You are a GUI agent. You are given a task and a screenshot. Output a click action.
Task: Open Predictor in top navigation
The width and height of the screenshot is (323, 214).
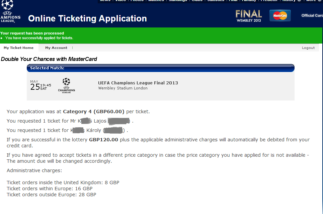coord(269,1)
